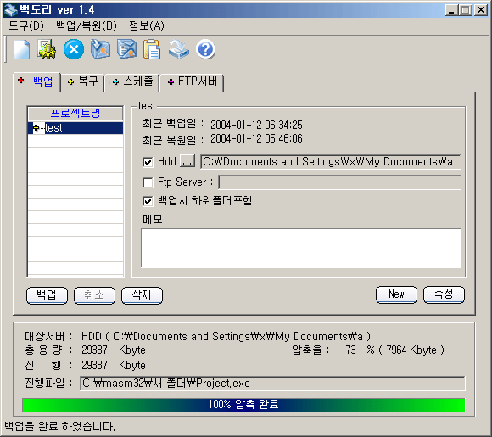
Task: Open the settings gear toolbar icon
Action: tap(47, 49)
